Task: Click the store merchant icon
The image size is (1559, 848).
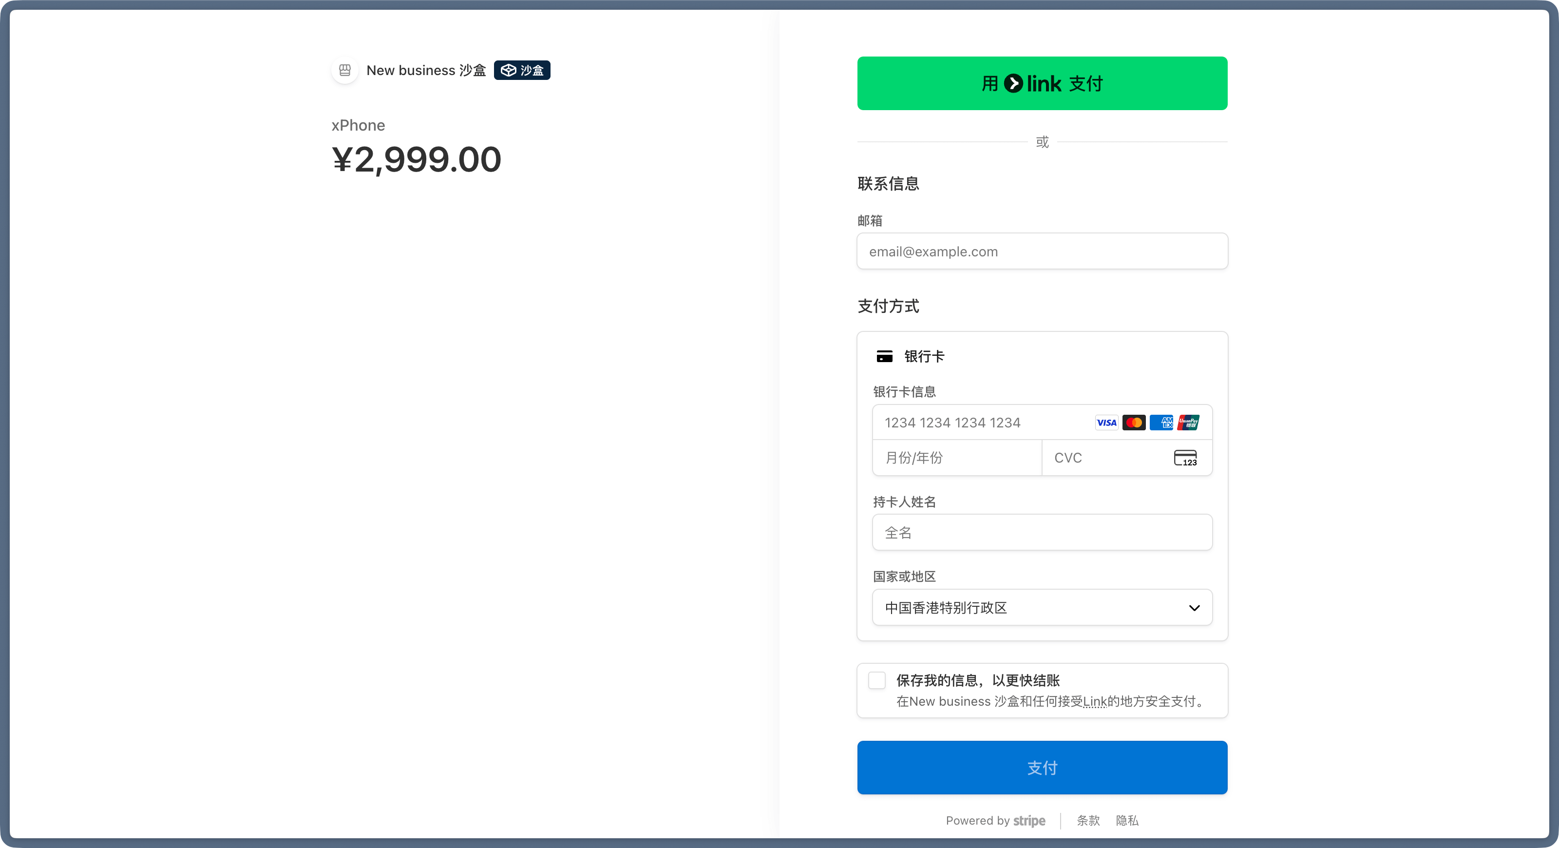Action: coord(344,70)
